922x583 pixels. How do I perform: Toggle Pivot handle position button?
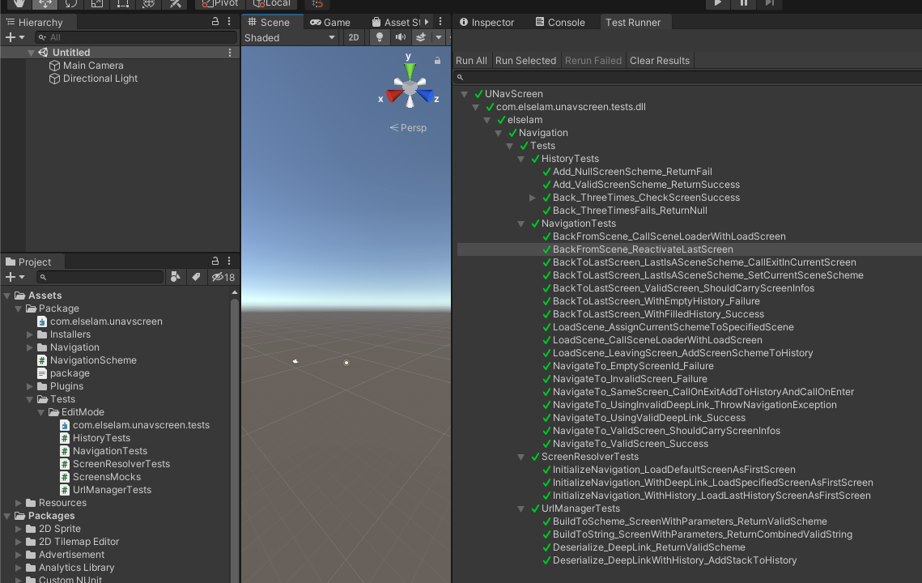pos(219,3)
